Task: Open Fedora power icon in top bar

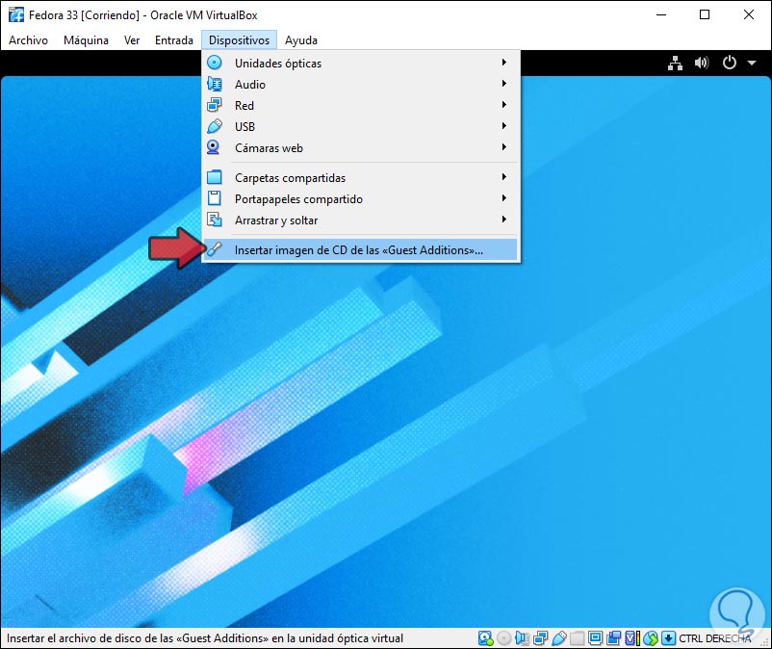Action: [x=730, y=63]
